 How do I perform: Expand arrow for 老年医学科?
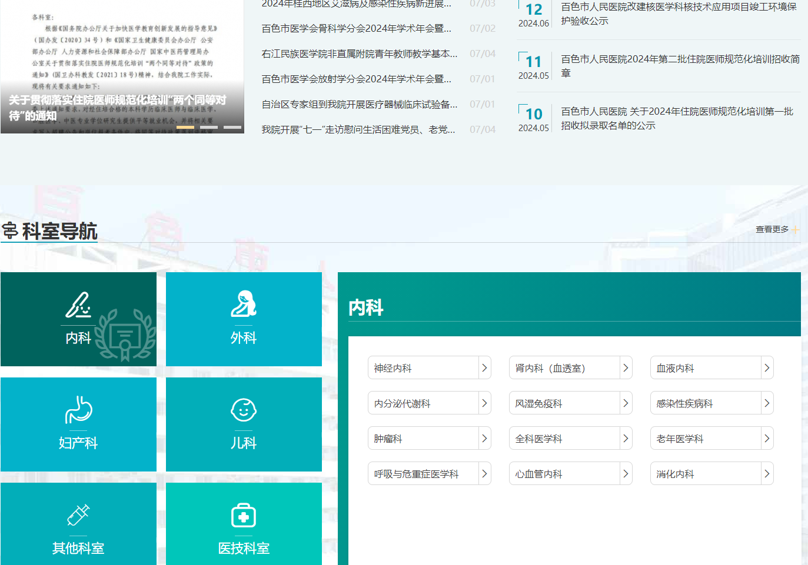tap(767, 439)
